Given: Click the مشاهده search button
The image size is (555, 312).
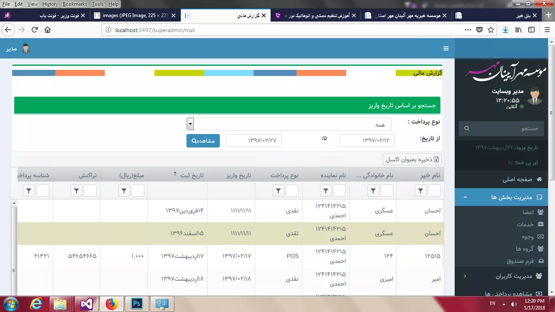Looking at the screenshot, I should click(203, 141).
